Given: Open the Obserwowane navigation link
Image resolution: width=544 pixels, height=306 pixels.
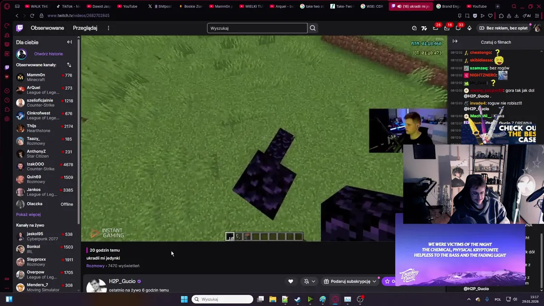Looking at the screenshot, I should 47,28.
